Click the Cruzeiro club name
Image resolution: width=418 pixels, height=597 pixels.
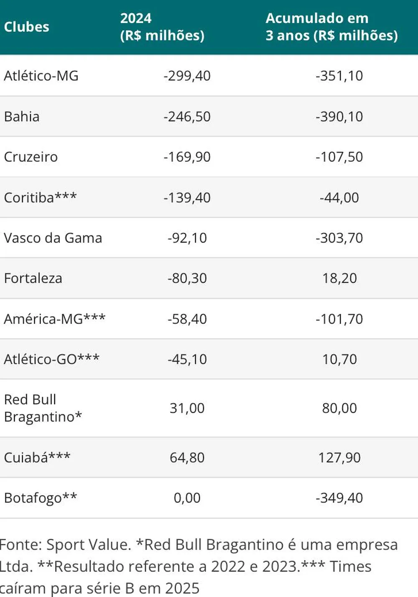click(31, 157)
